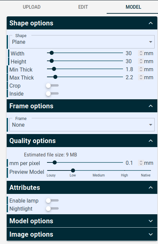Collapse the Frame options section chevron

click(151, 106)
